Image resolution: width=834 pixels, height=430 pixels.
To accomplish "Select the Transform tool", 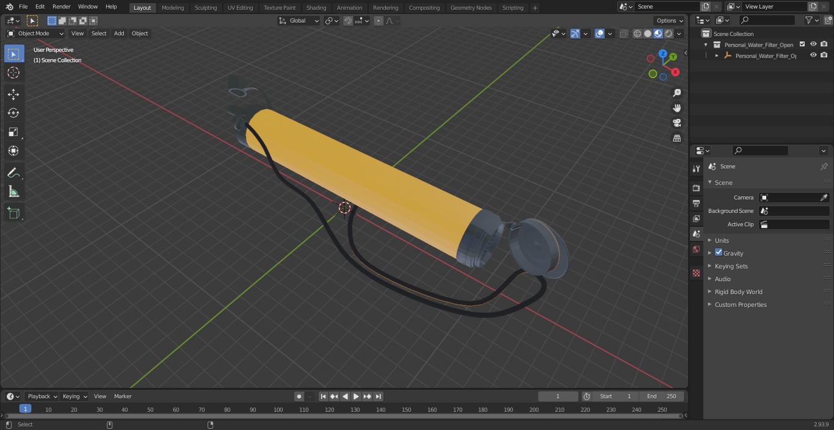I will [x=13, y=151].
